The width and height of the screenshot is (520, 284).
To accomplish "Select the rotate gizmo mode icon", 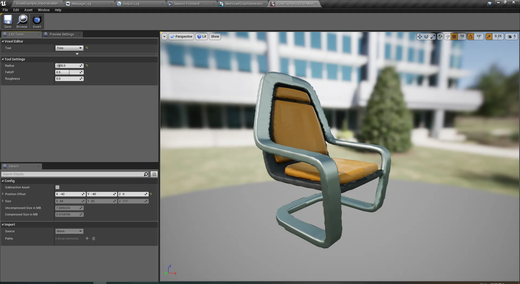I will (x=426, y=37).
